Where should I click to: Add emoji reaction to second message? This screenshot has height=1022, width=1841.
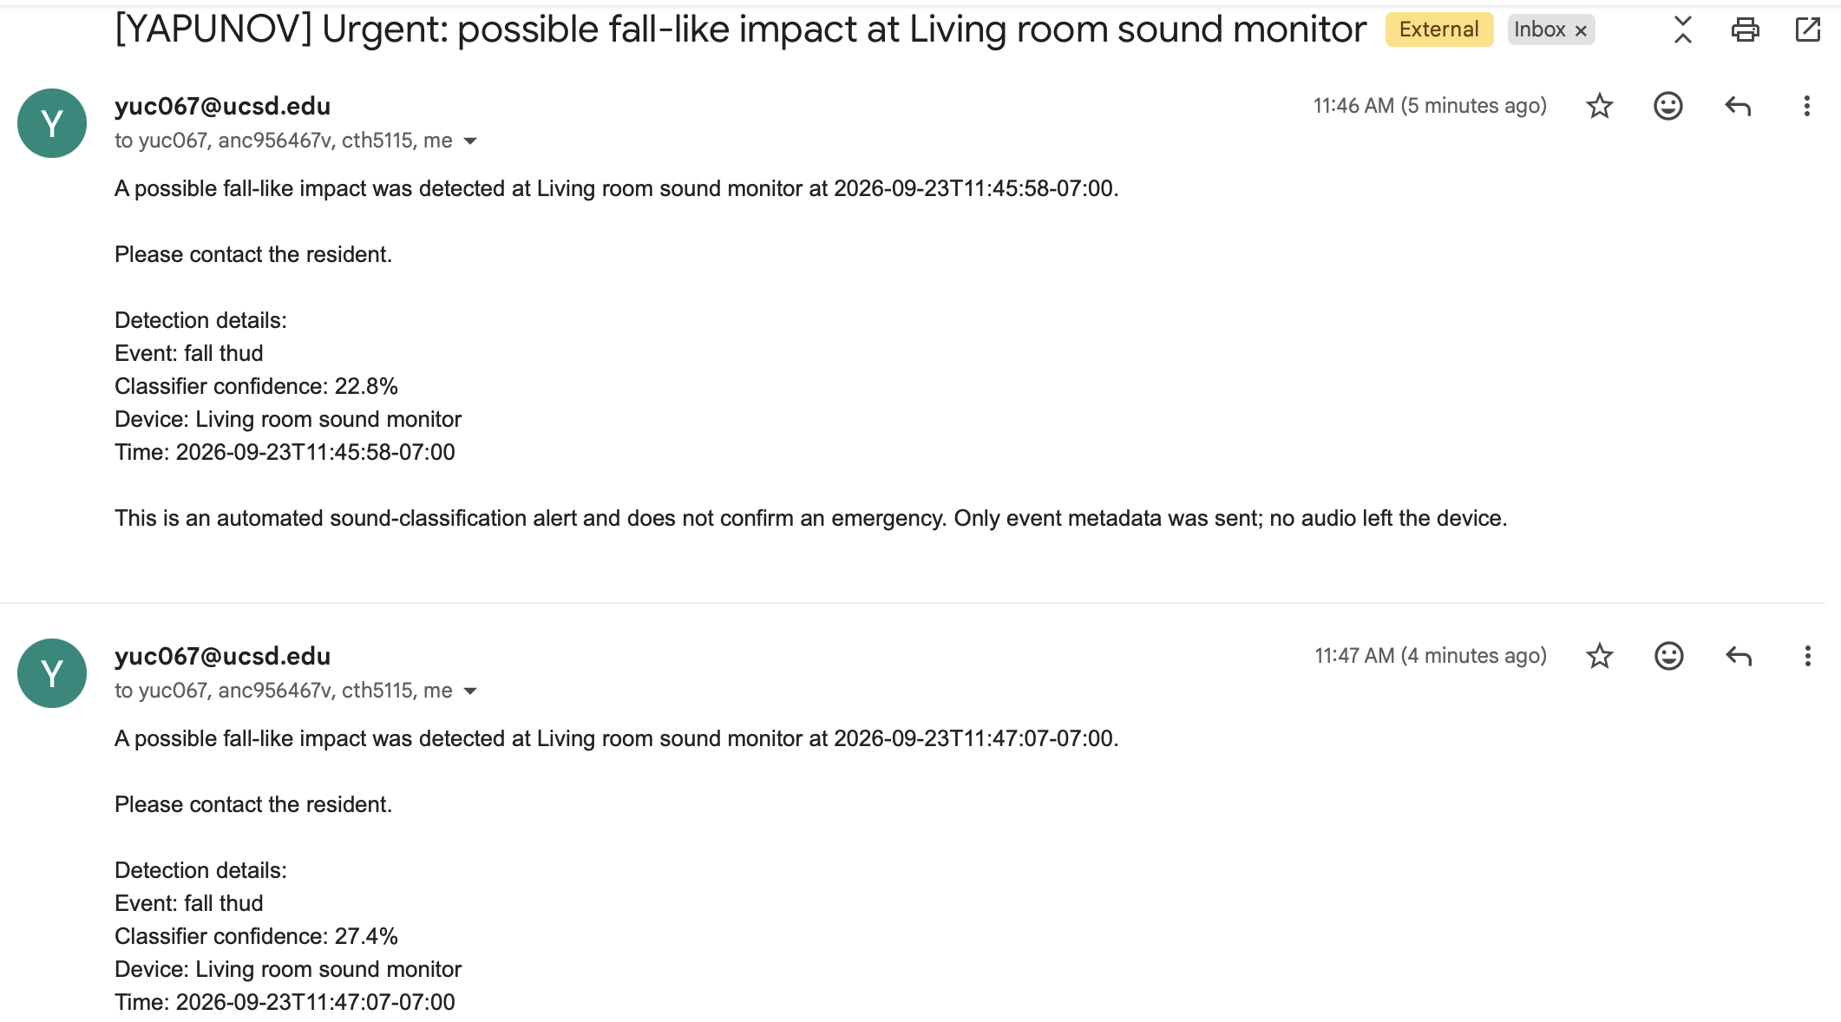coord(1668,656)
